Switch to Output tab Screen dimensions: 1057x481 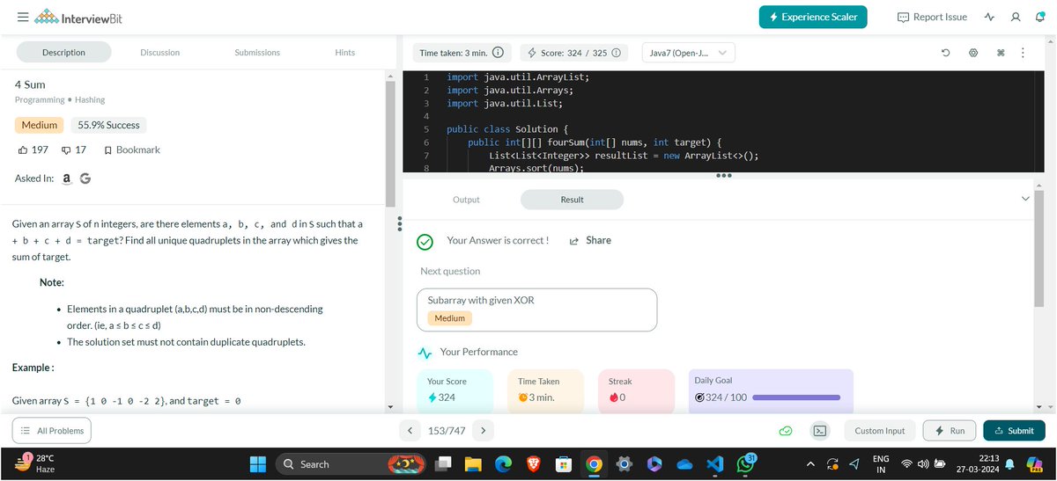pos(466,200)
